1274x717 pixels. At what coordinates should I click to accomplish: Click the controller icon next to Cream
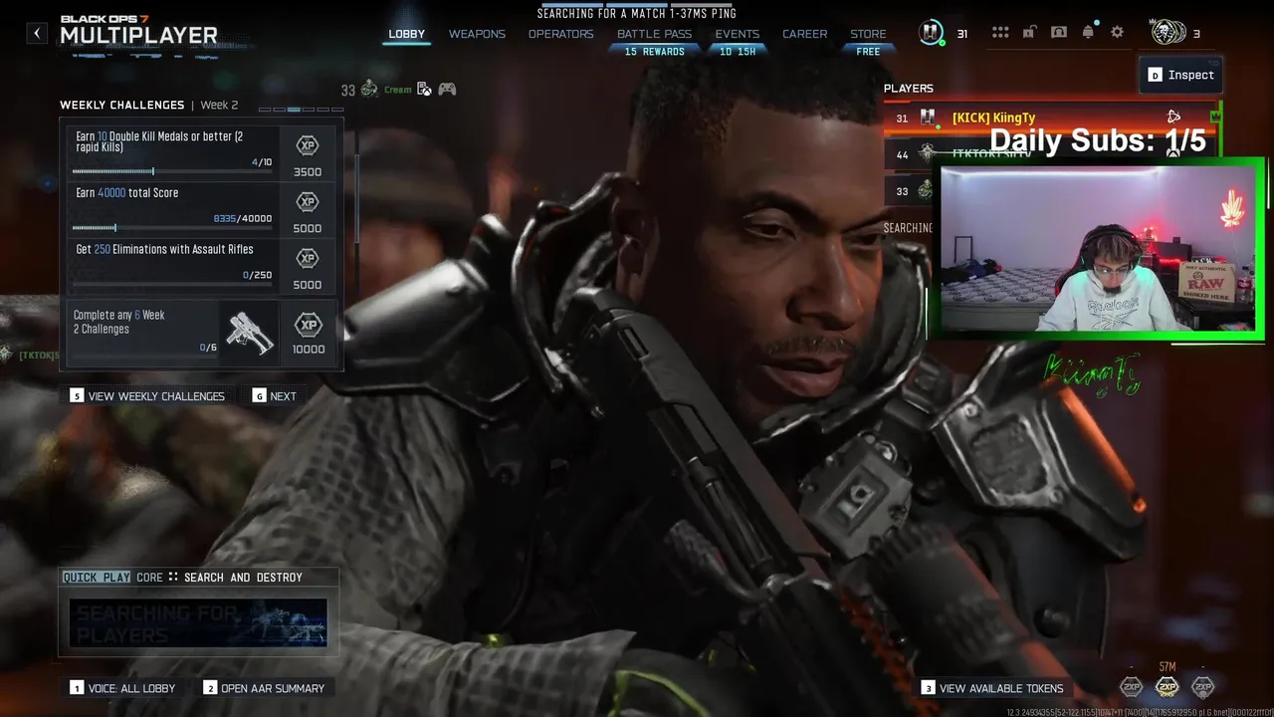(448, 90)
